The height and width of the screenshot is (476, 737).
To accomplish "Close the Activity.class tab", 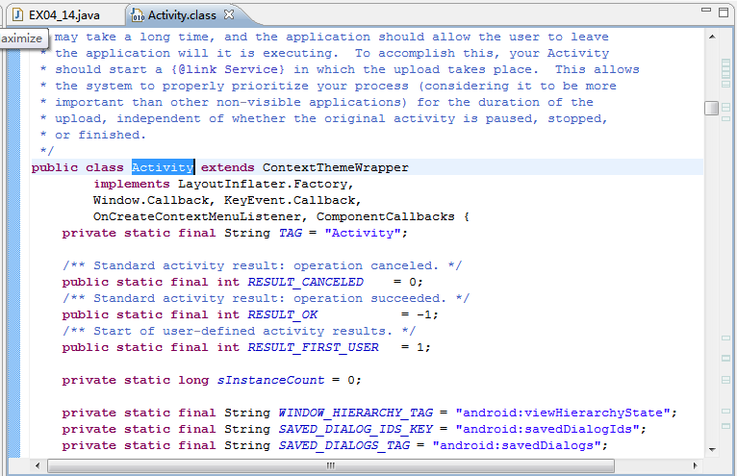I will tap(229, 15).
